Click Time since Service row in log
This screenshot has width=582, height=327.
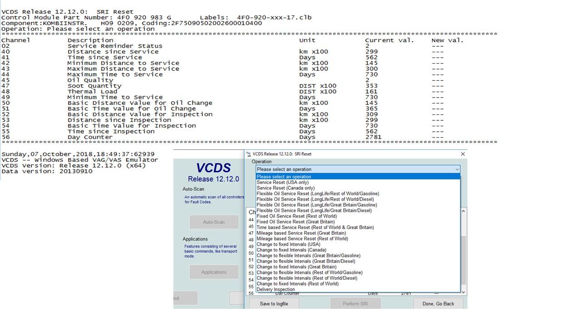pyautogui.click(x=223, y=57)
